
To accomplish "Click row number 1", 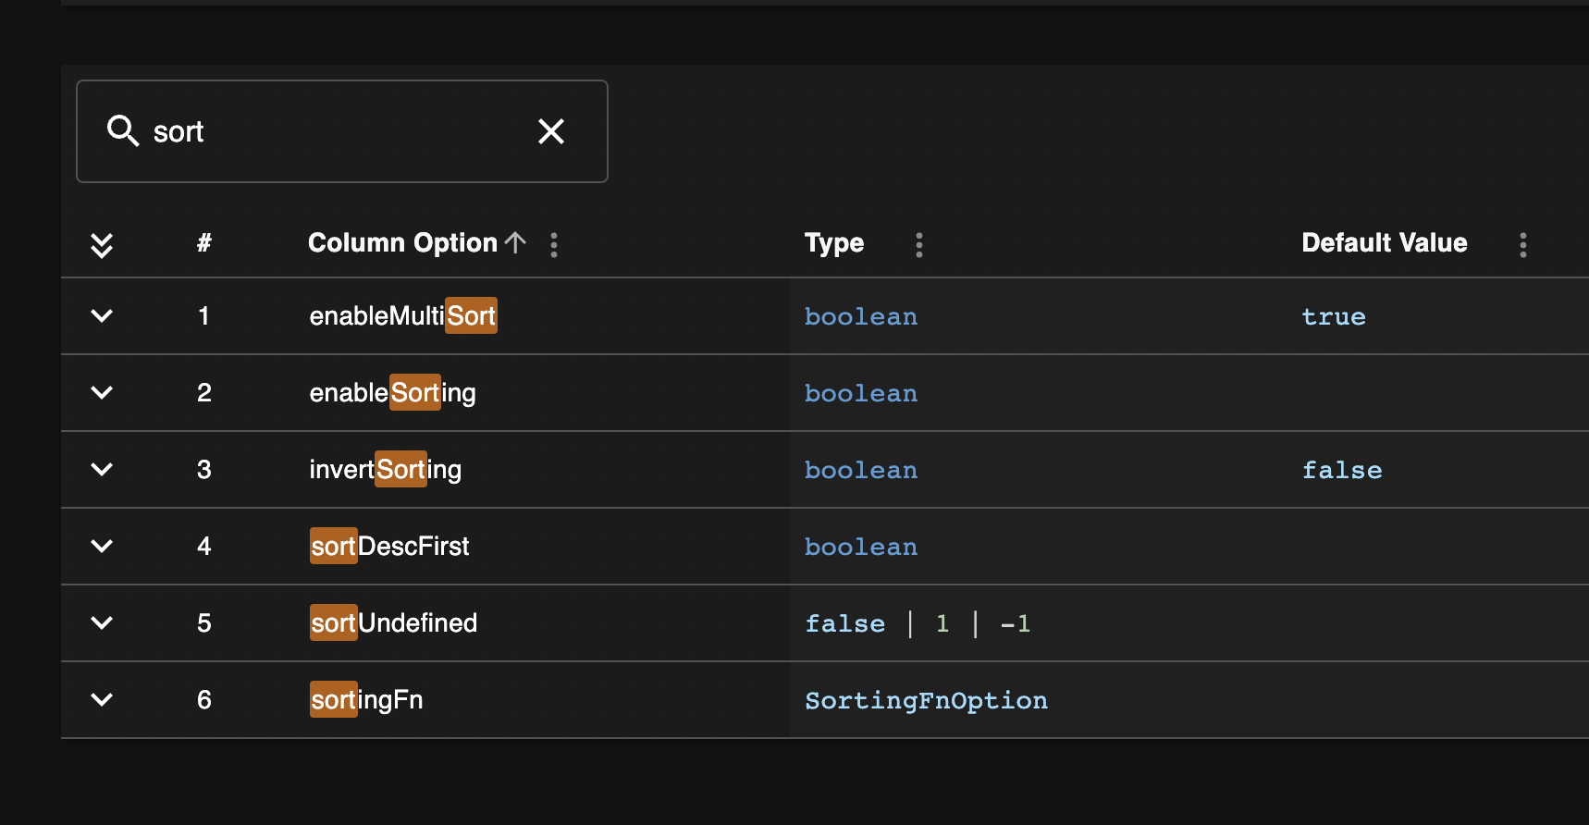I will [203, 315].
